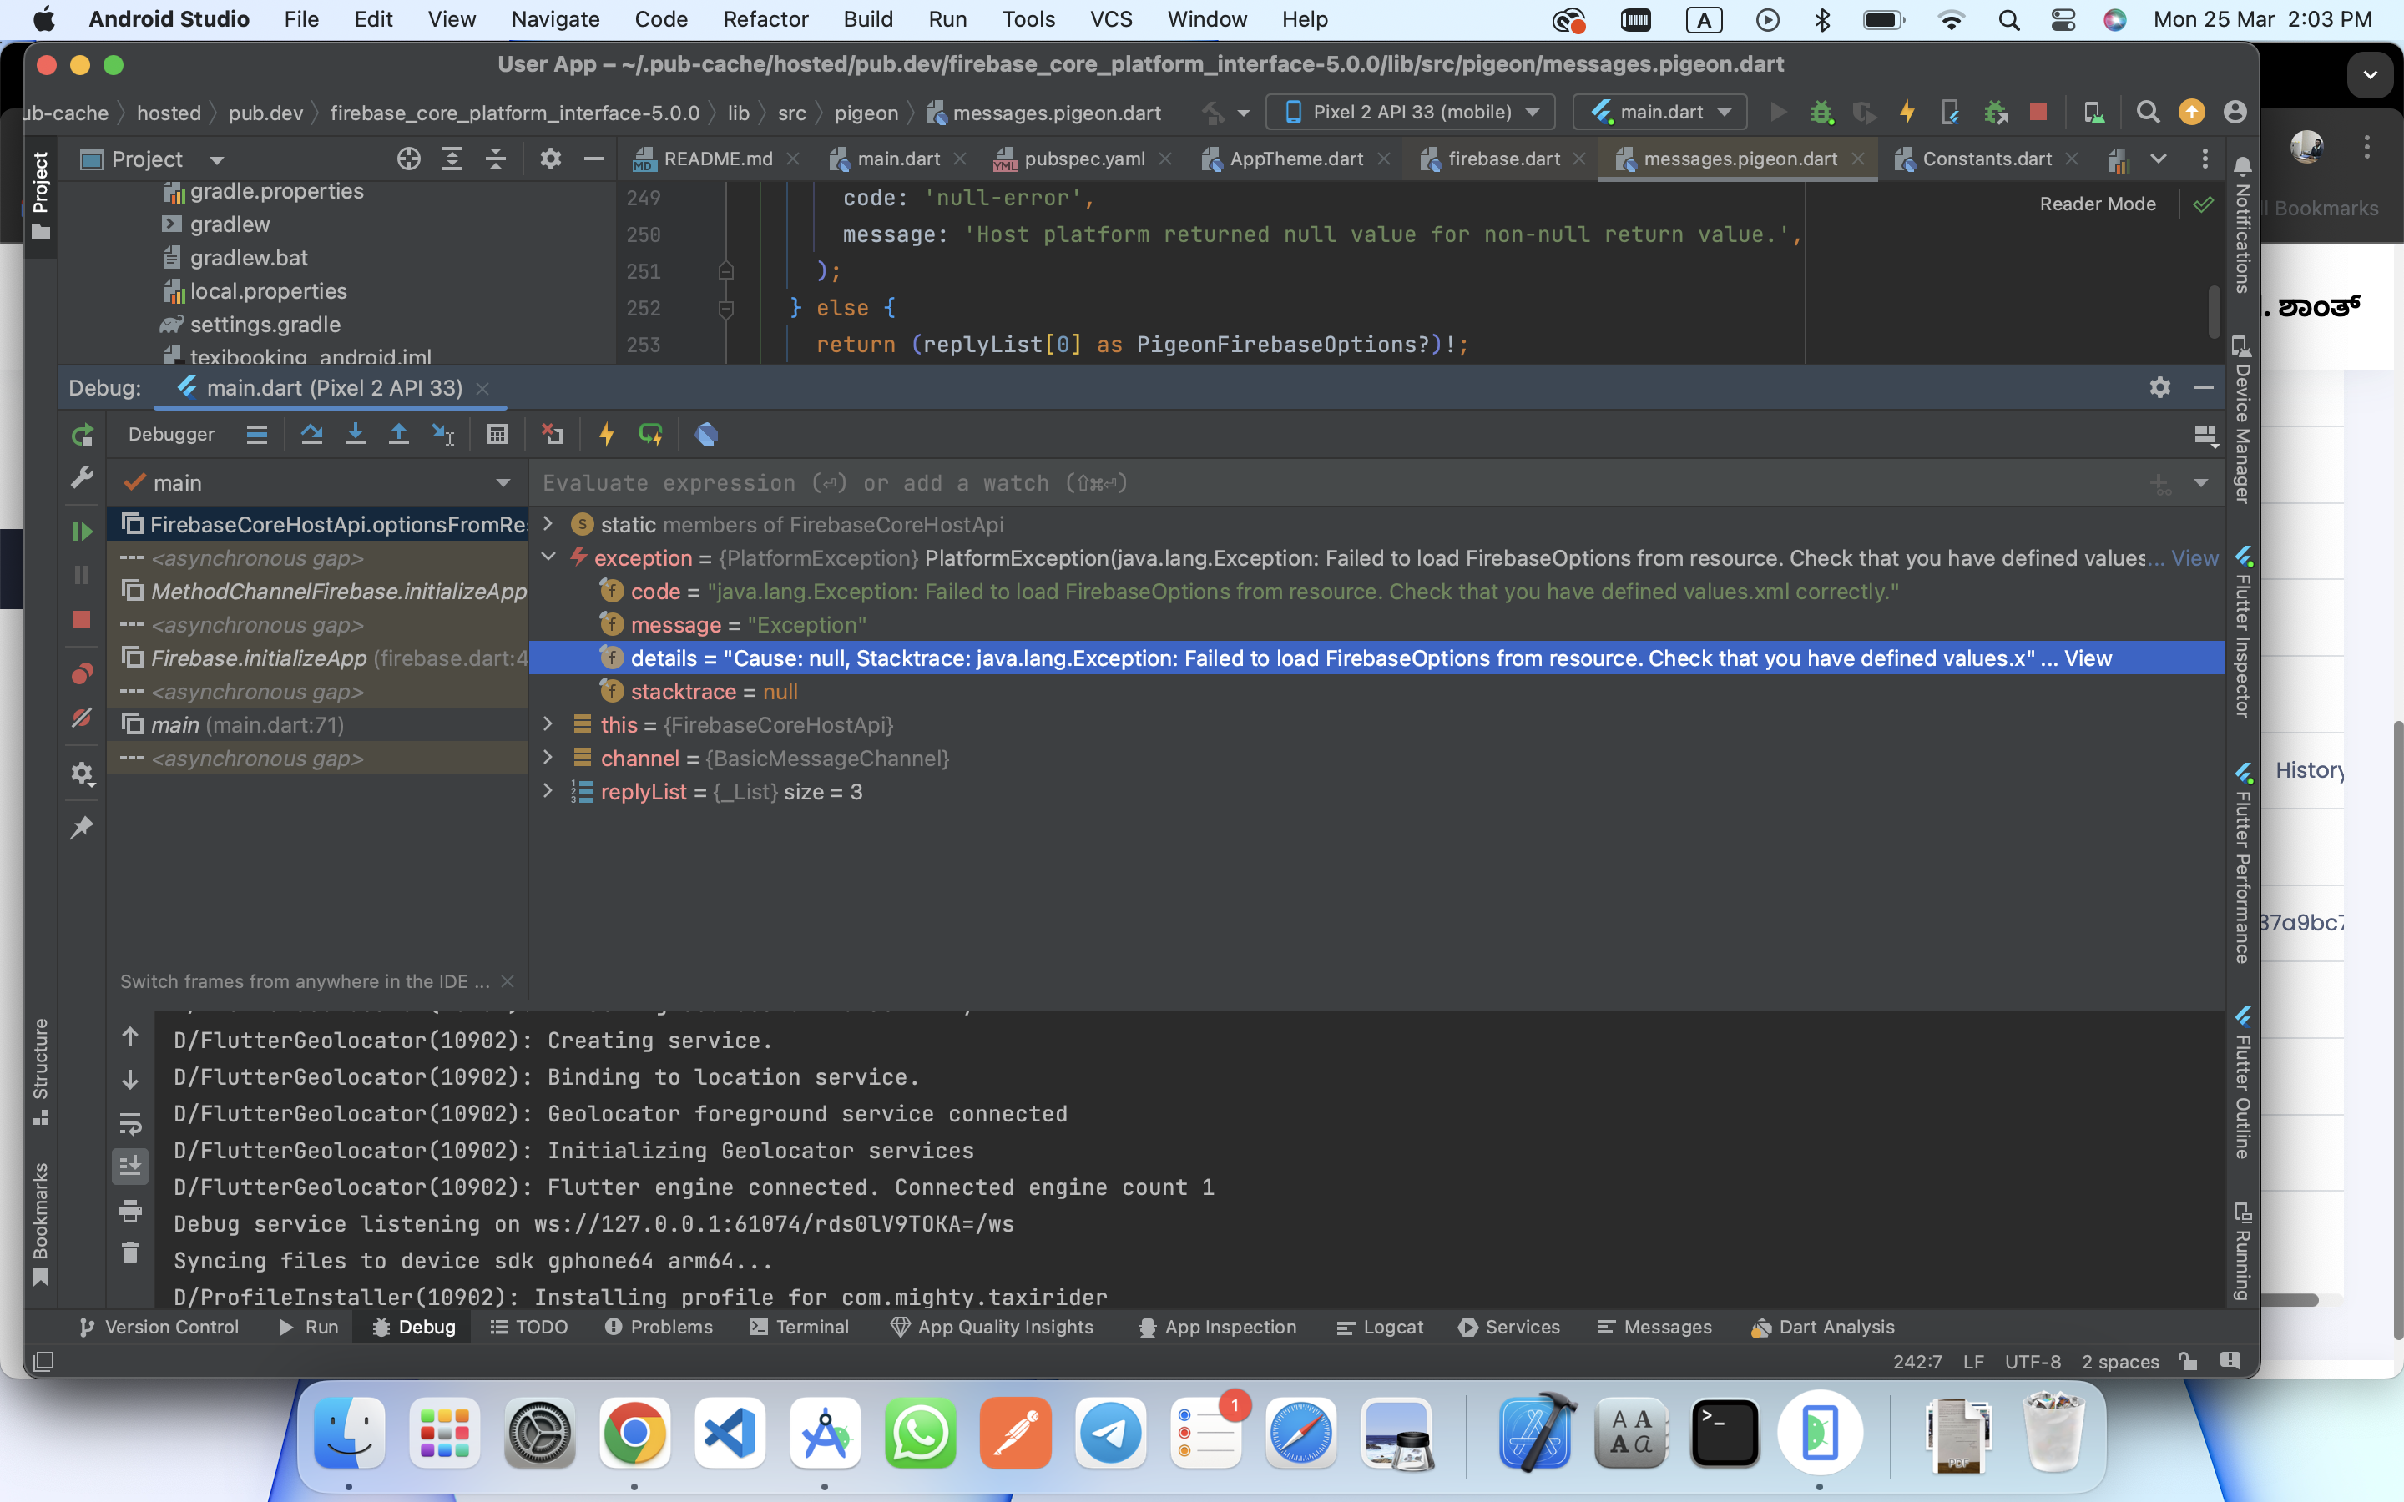Toggle soft-wrap in console sidebar

[130, 1123]
